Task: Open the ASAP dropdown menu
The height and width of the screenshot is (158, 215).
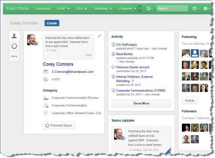Action: tap(63, 9)
